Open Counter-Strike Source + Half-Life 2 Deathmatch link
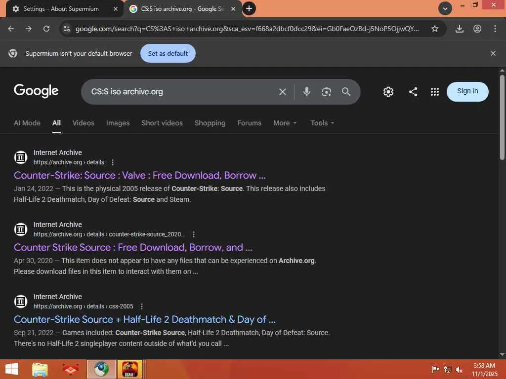Image resolution: width=506 pixels, height=379 pixels. (x=145, y=319)
